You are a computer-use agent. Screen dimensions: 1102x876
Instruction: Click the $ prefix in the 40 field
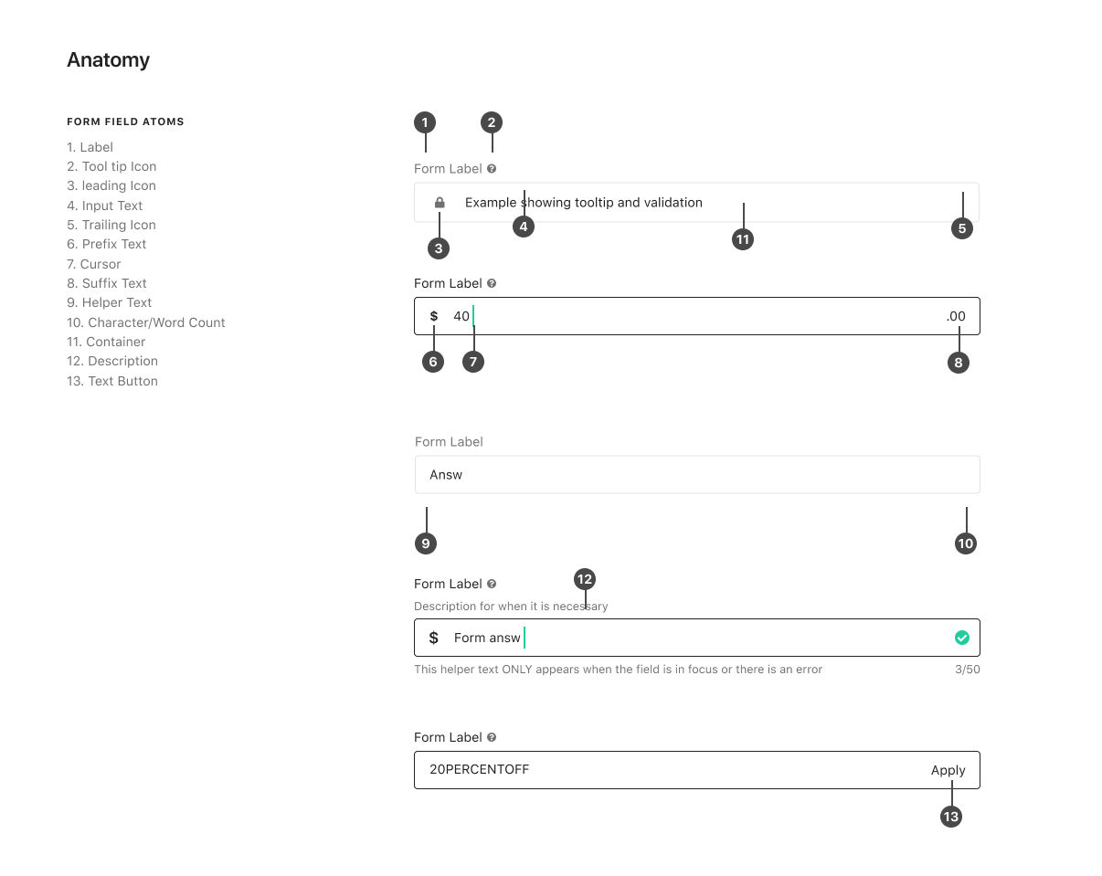tap(434, 316)
